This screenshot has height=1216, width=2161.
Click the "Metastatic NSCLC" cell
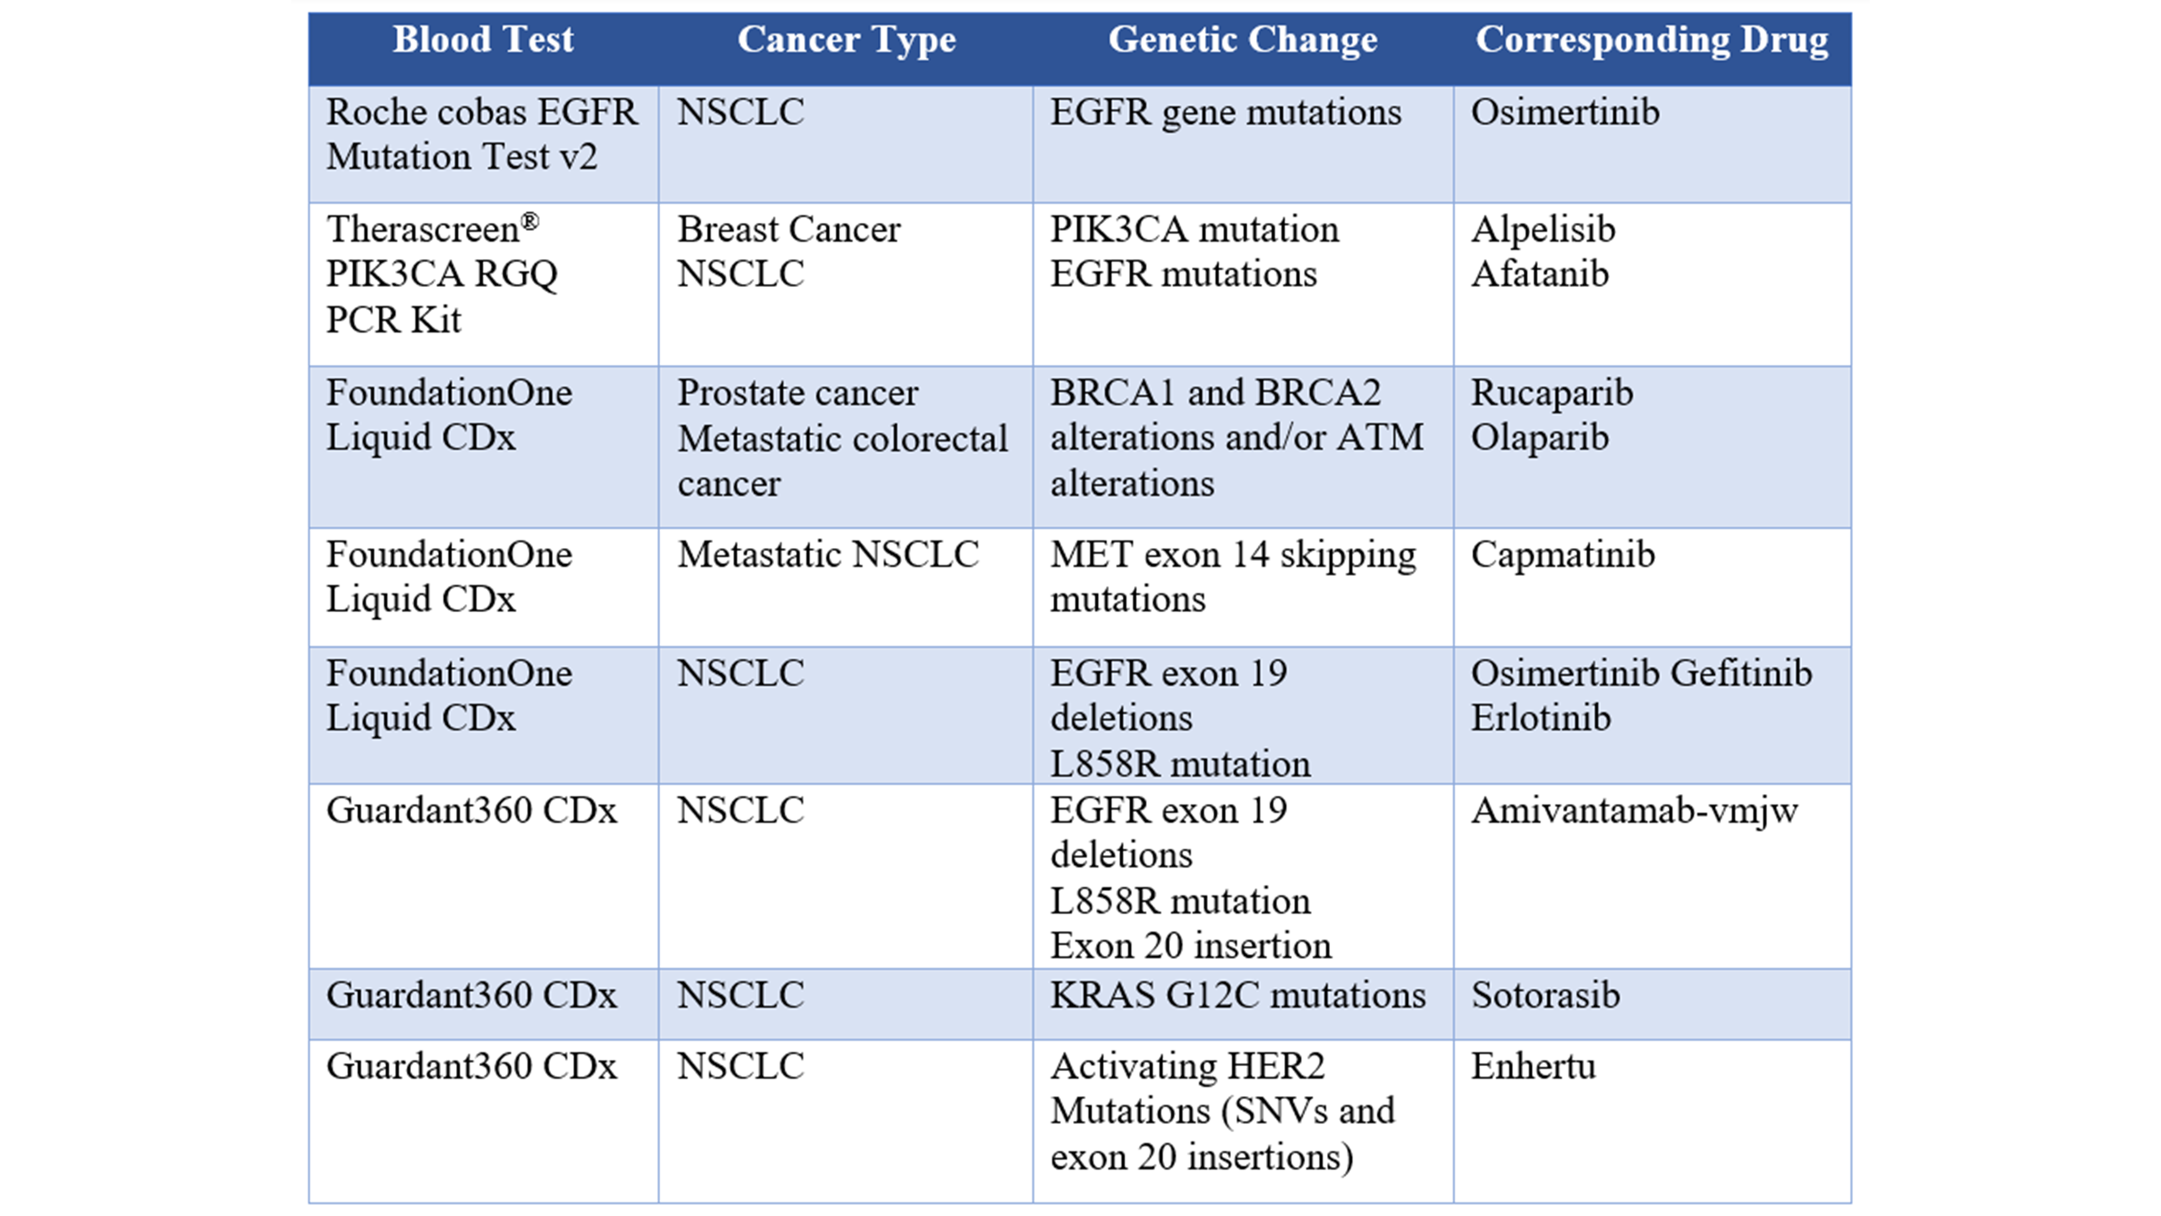[828, 554]
